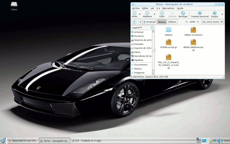This screenshot has width=230, height=144.
Task: Open the Archivo menu
Action: [136, 8]
